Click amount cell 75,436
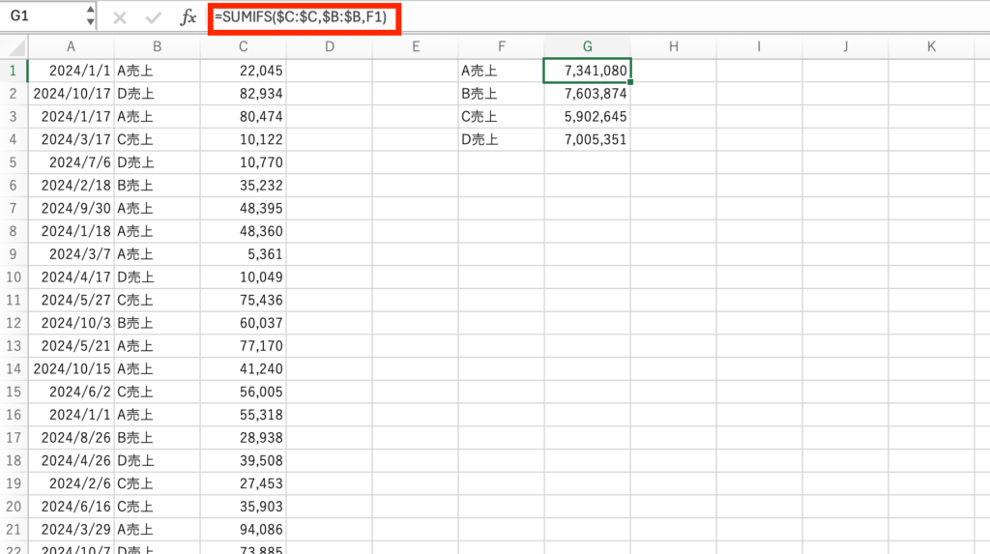This screenshot has height=554, width=990. (243, 300)
